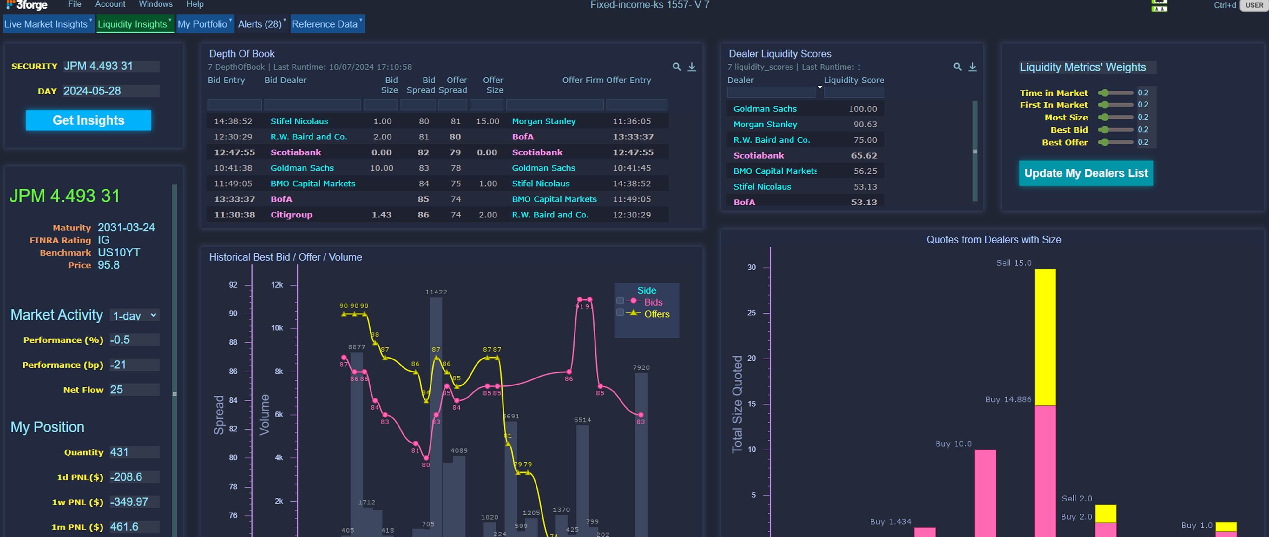Click the DAY date field
The width and height of the screenshot is (1269, 537).
[x=111, y=91]
